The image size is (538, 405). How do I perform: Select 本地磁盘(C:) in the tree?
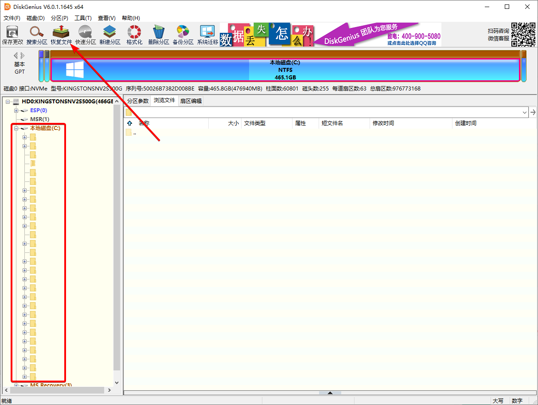45,128
